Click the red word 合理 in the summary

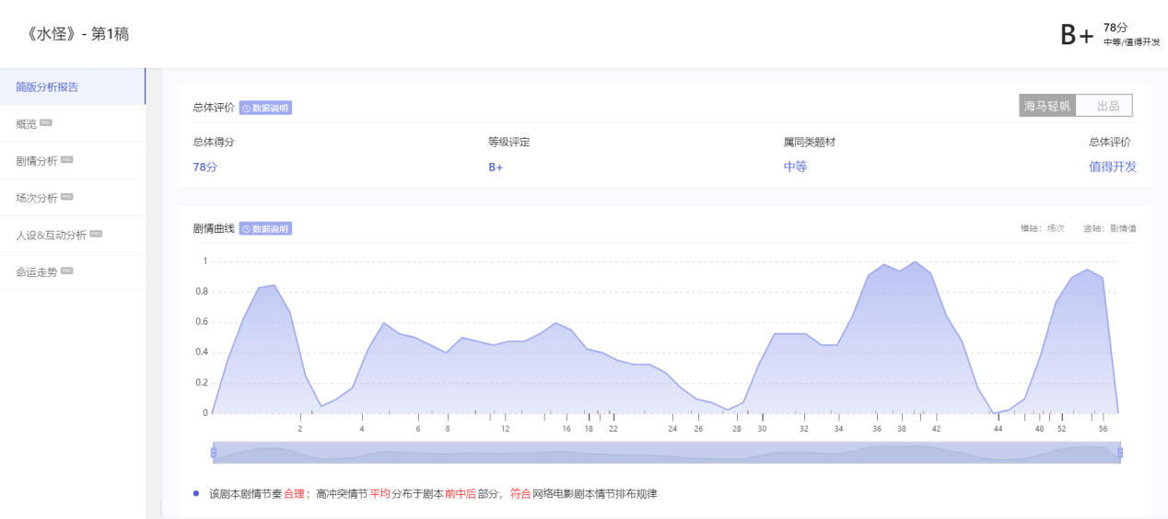[294, 493]
